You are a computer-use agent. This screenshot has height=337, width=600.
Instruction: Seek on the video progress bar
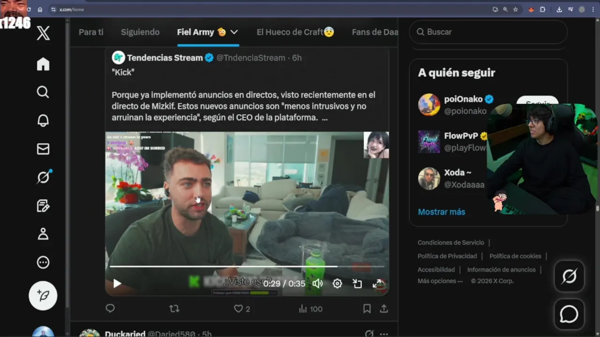coord(247,266)
